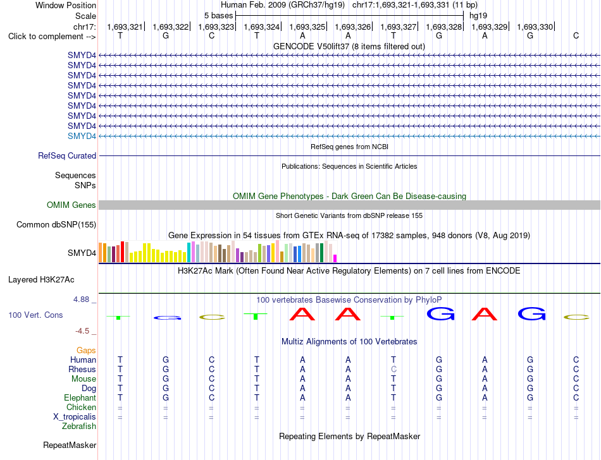Click the Elephant species label
This screenshot has height=460, width=601.
coord(80,397)
